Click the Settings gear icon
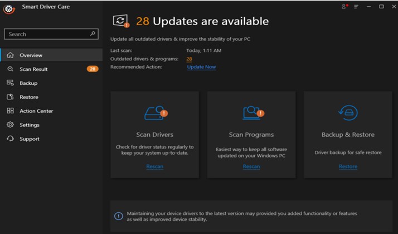 click(10, 125)
